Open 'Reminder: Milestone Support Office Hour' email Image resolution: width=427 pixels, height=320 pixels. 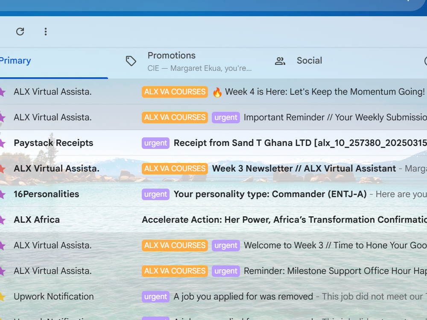tap(335, 271)
